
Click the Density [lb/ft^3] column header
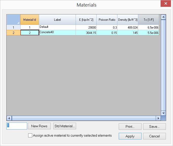click(128, 19)
